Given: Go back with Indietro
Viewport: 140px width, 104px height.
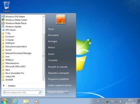Looking at the screenshot, I should 9,86.
